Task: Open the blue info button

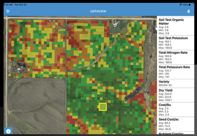Action: pos(8,131)
